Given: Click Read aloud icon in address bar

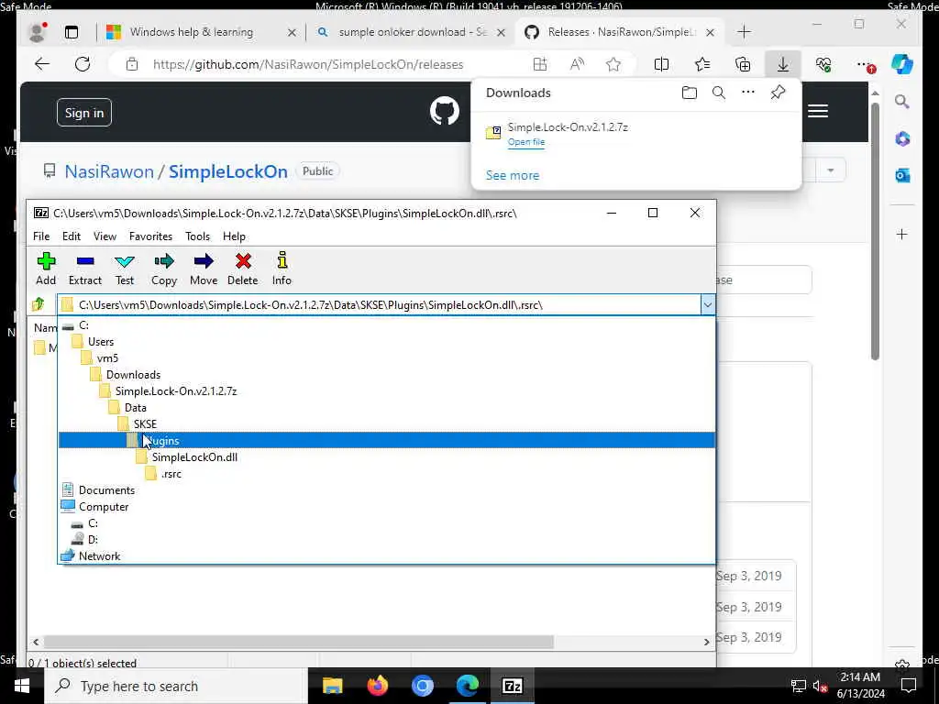Looking at the screenshot, I should [577, 64].
